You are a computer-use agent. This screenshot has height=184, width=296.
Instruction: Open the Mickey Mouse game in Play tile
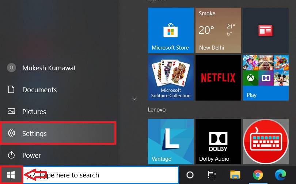tap(281, 78)
